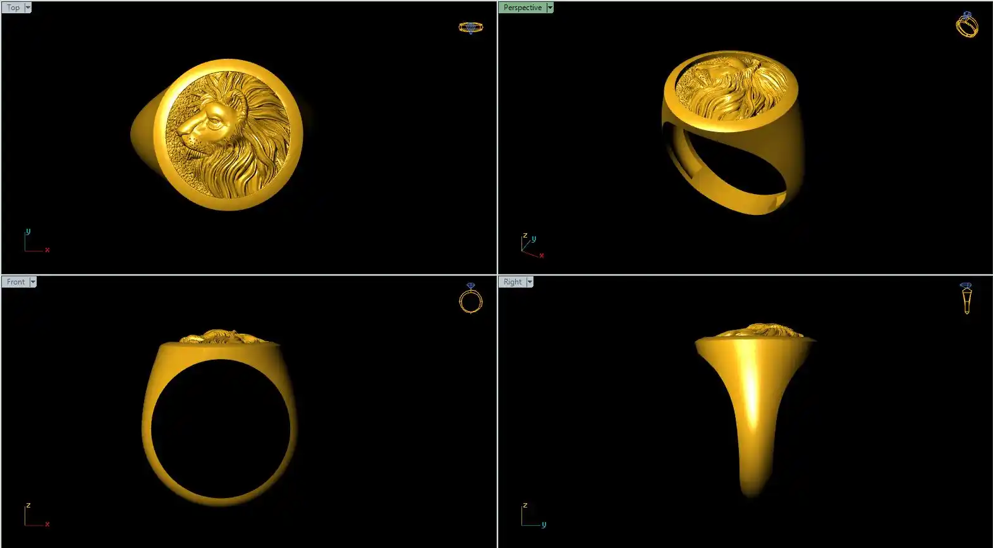Viewport: 993px width, 548px height.
Task: Open the Top viewport dropdown arrow
Action: (28, 8)
